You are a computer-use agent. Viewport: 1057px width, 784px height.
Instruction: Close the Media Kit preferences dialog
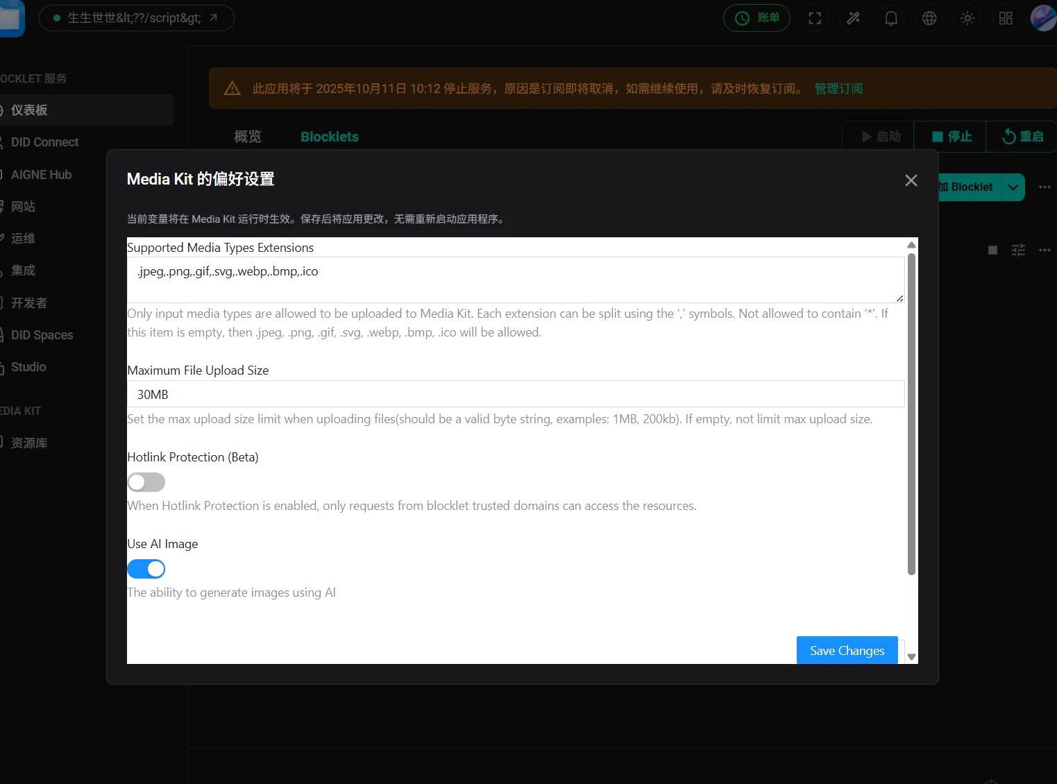coord(911,180)
